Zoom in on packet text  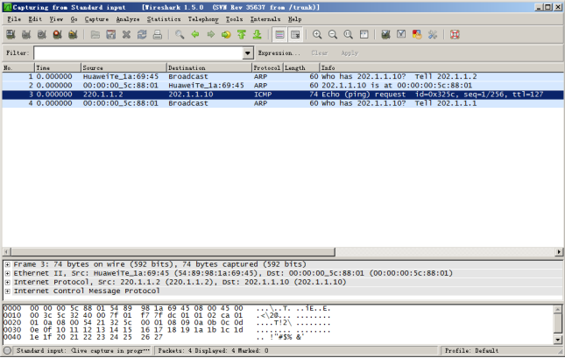[x=318, y=35]
